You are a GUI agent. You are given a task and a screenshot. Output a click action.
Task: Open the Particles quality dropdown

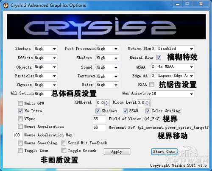pyautogui.click(x=45, y=76)
